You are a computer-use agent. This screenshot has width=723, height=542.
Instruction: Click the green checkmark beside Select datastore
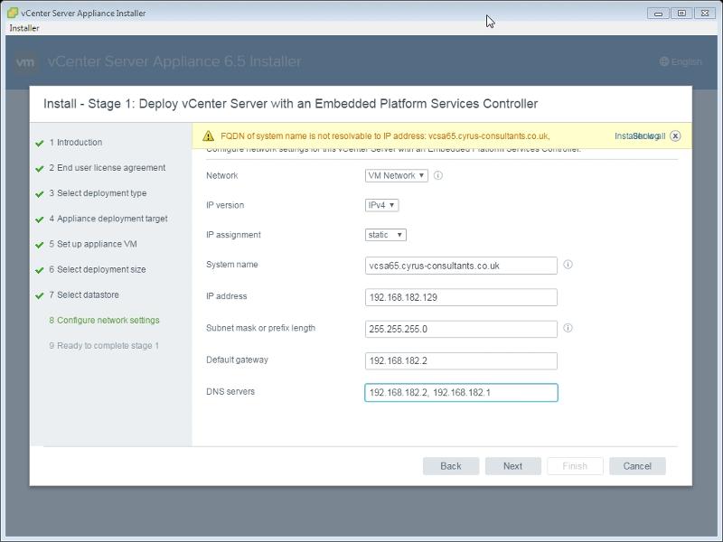[40, 295]
